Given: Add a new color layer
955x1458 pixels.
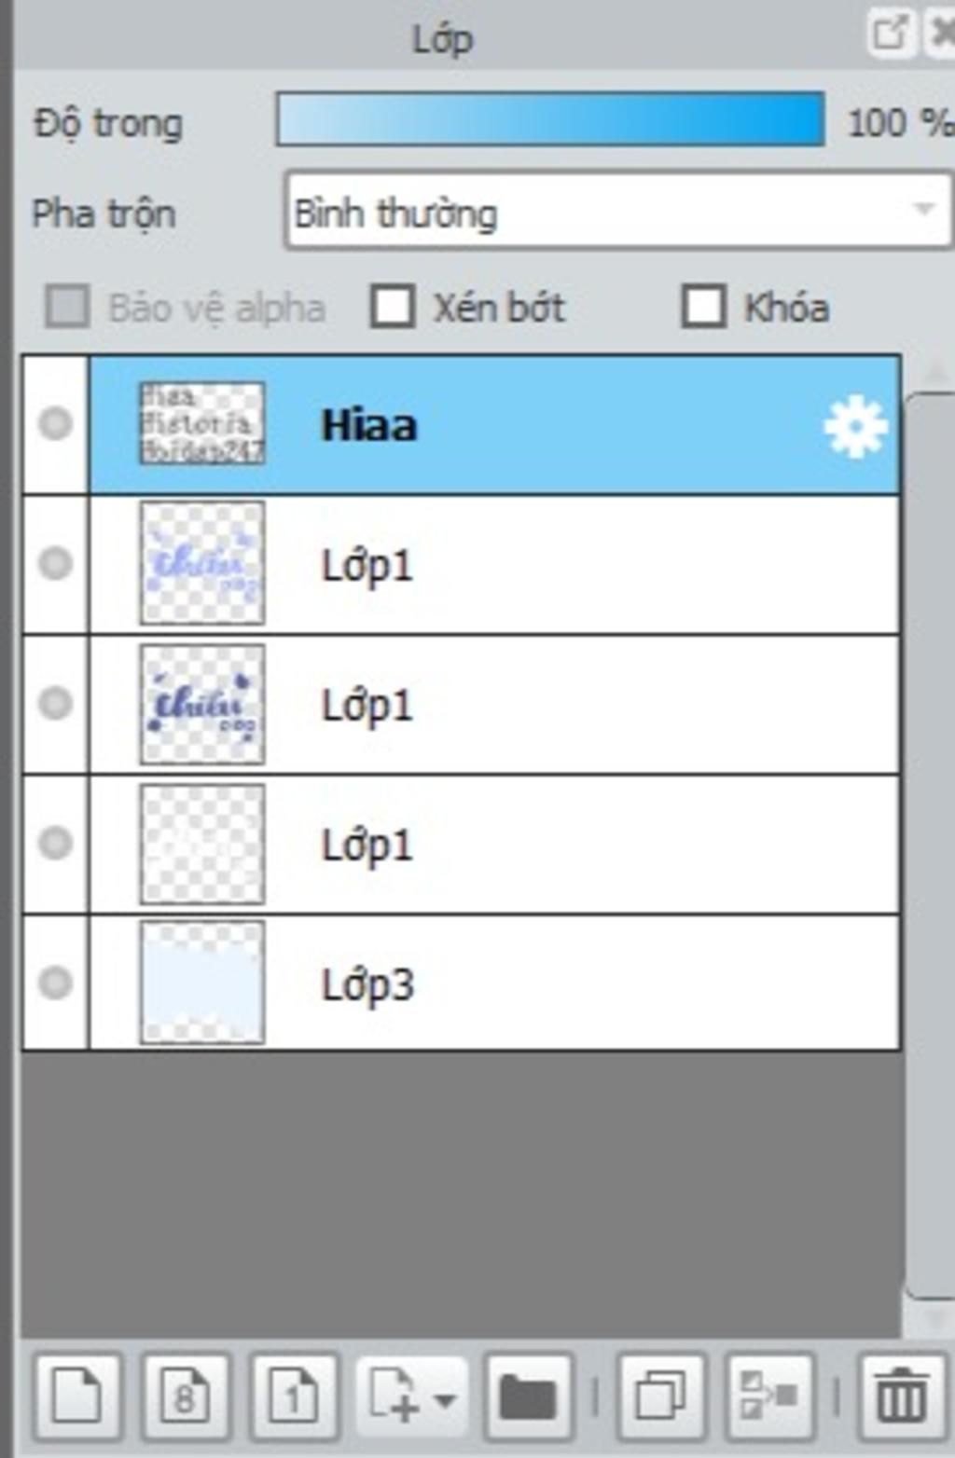Looking at the screenshot, I should (77, 1396).
